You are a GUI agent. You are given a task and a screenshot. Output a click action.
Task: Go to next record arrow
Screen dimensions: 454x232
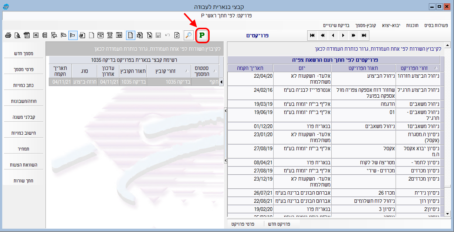click(343, 36)
